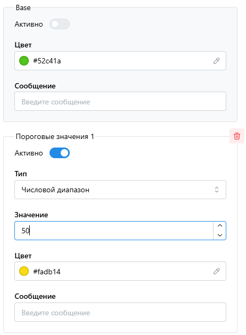
Task: Delete threshold 1 with the red trash icon
Action: point(236,136)
